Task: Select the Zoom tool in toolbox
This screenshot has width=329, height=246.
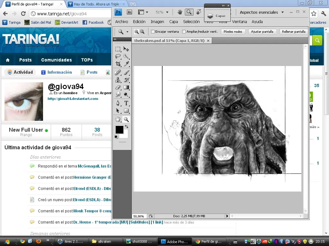Action: [126, 119]
